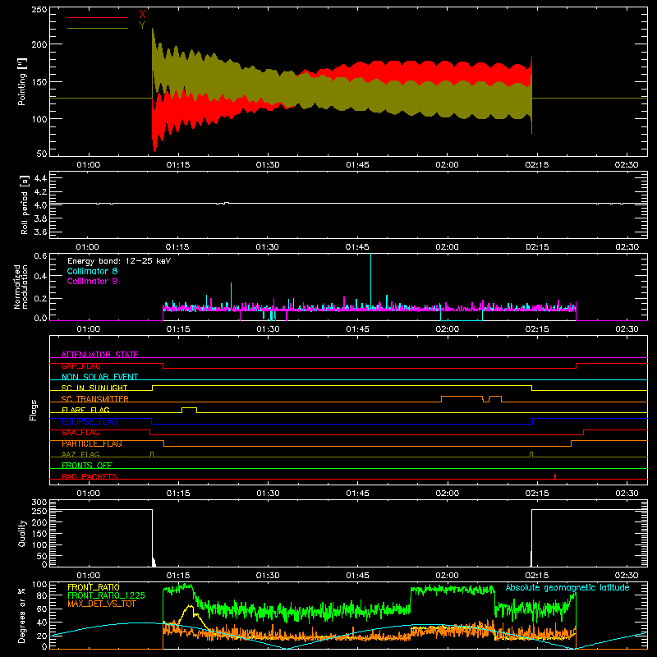Click the olive flag label above FRONTS_OFF

tap(80, 454)
